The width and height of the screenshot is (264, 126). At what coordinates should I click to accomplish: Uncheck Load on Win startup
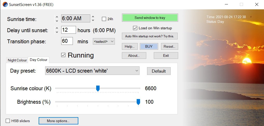pos(135,28)
